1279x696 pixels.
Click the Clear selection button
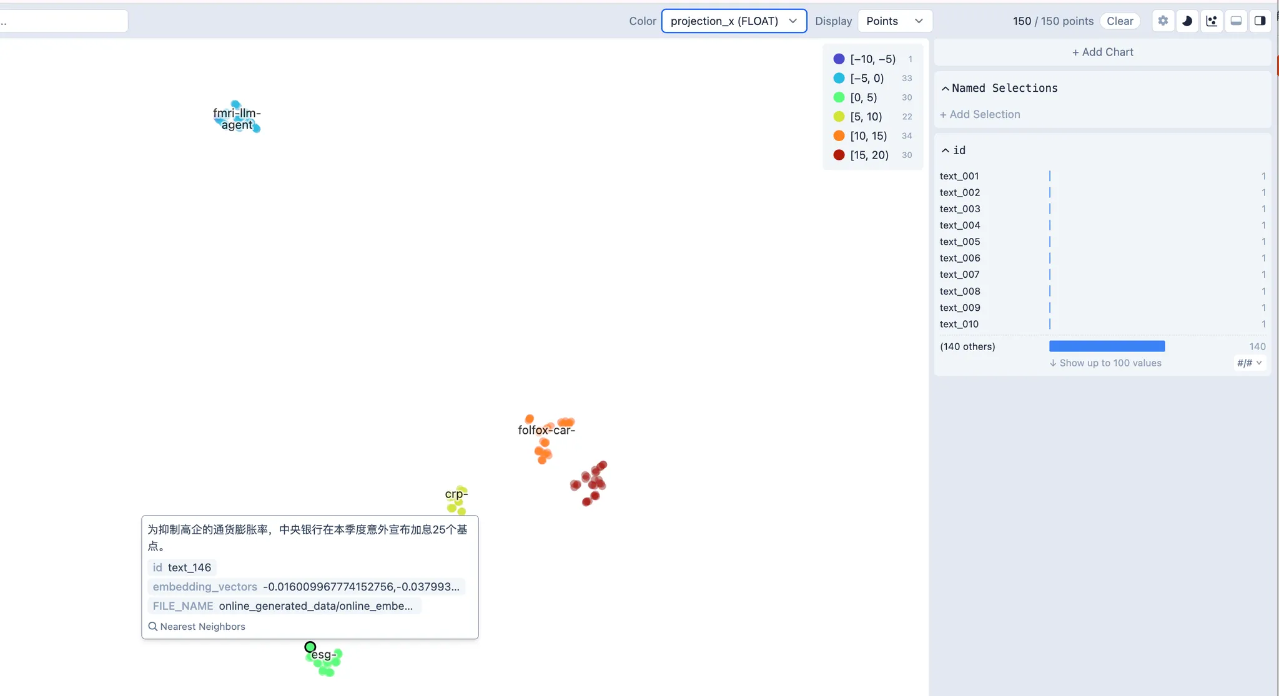click(1120, 21)
